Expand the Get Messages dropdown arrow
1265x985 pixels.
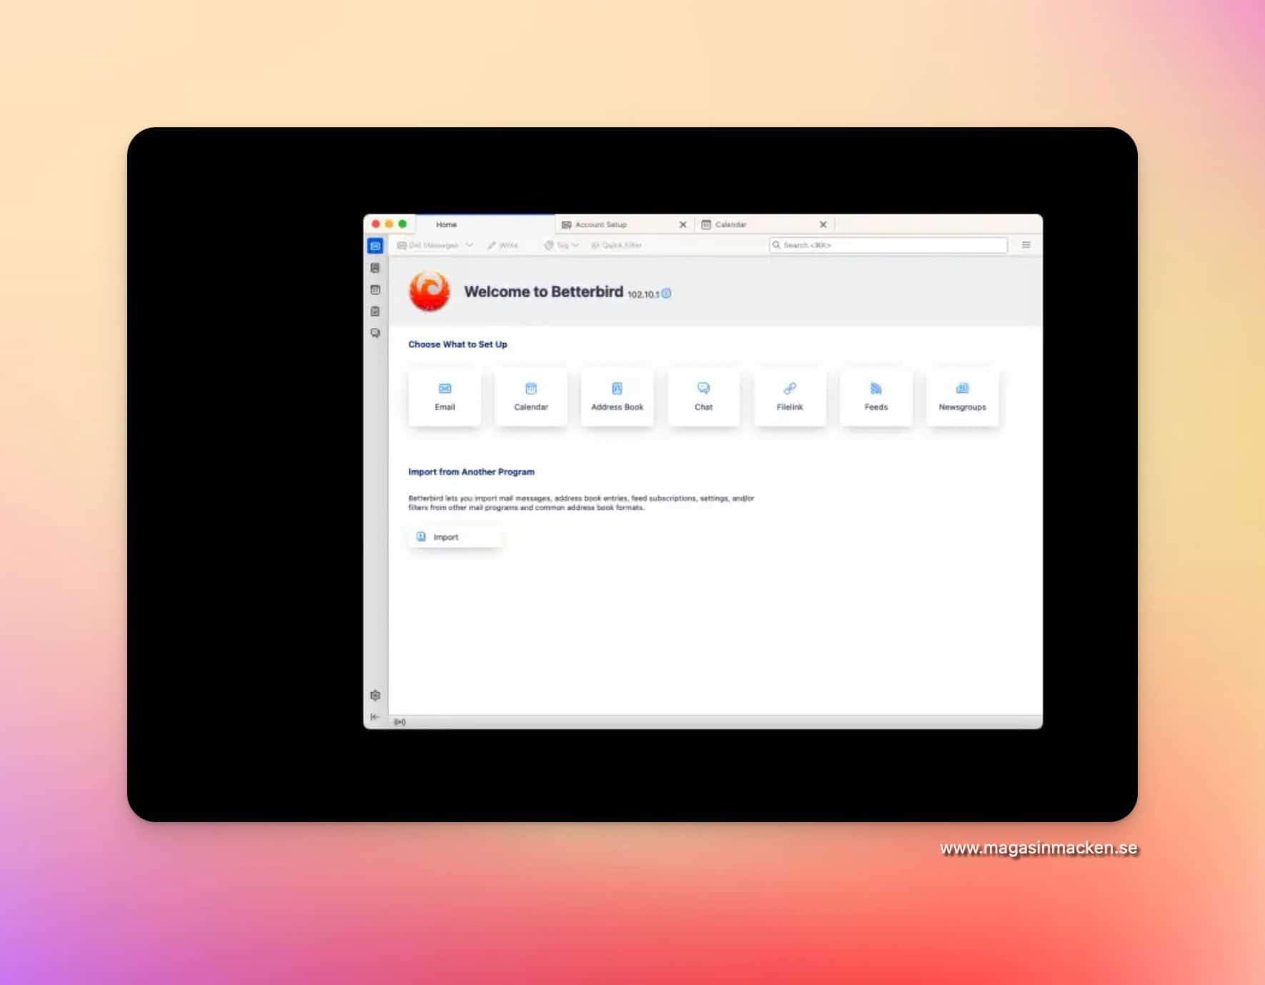pos(470,245)
